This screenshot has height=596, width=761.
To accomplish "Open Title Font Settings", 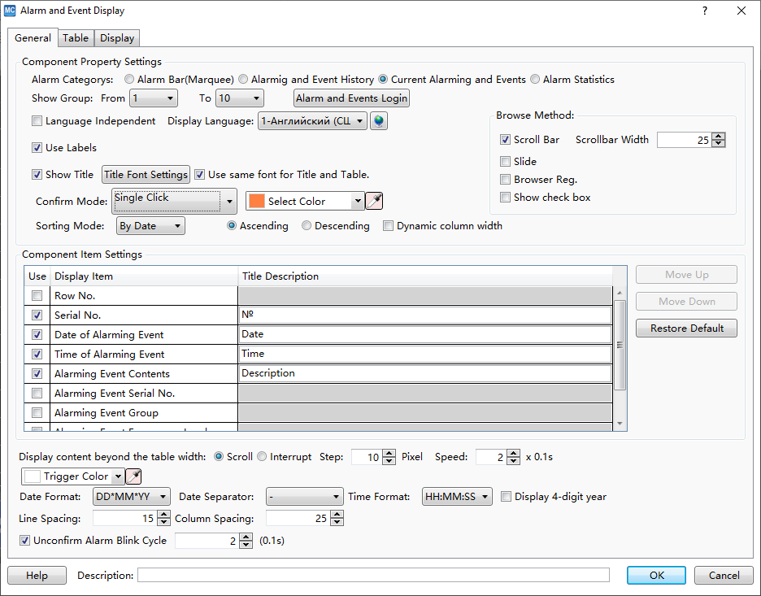I will 146,175.
